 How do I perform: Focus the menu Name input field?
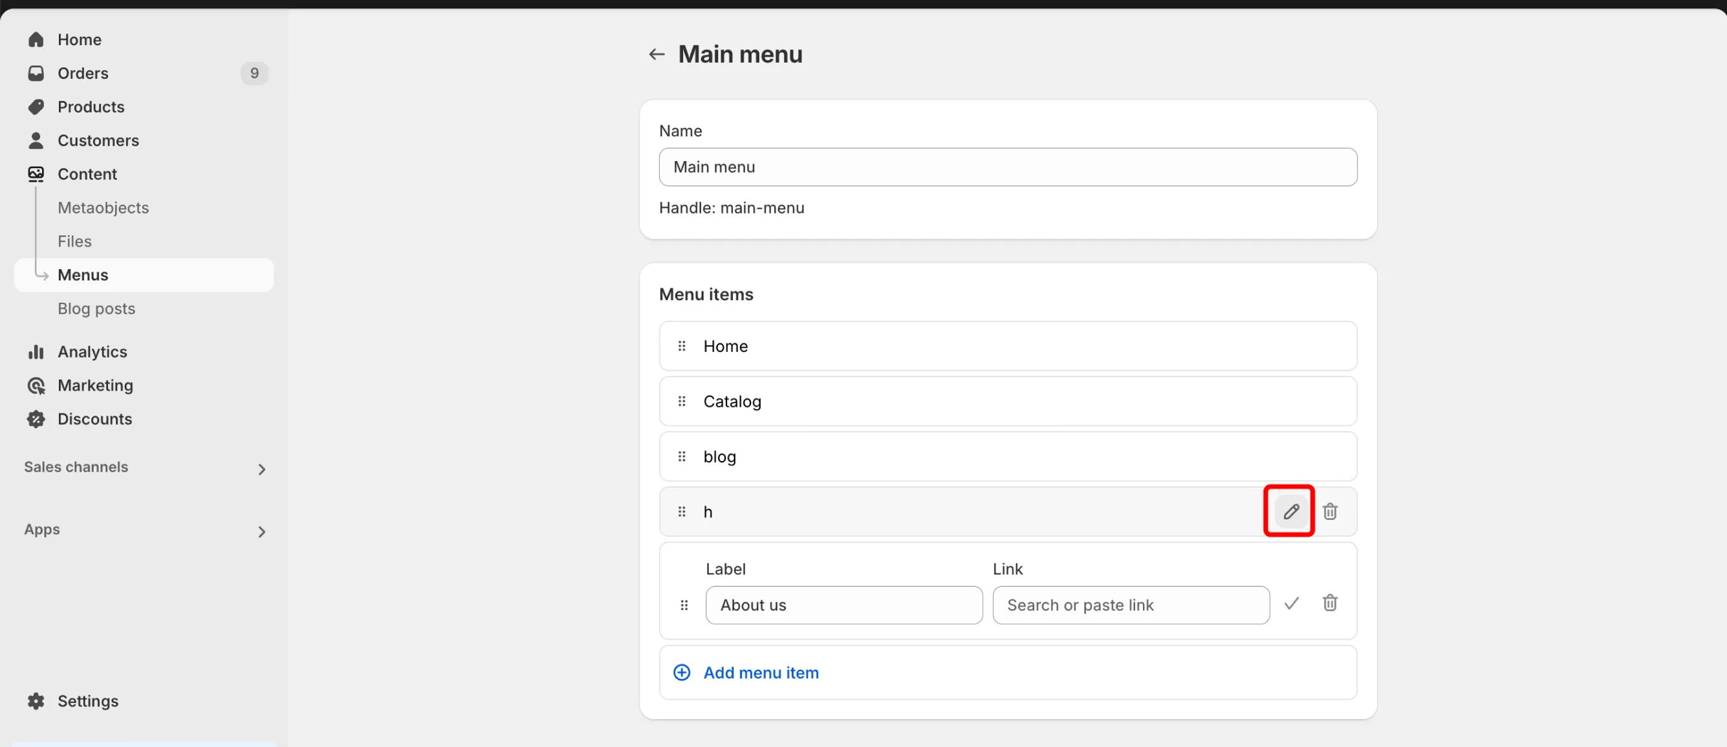tap(1008, 167)
